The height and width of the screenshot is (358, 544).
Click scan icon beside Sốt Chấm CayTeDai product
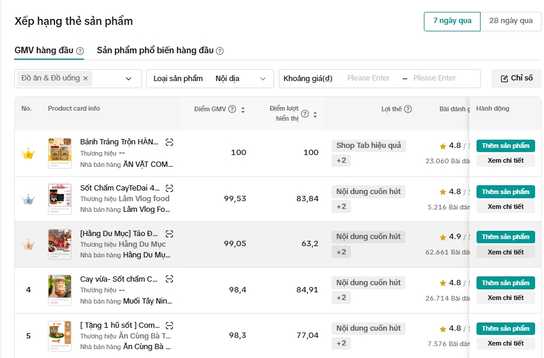pyautogui.click(x=169, y=188)
